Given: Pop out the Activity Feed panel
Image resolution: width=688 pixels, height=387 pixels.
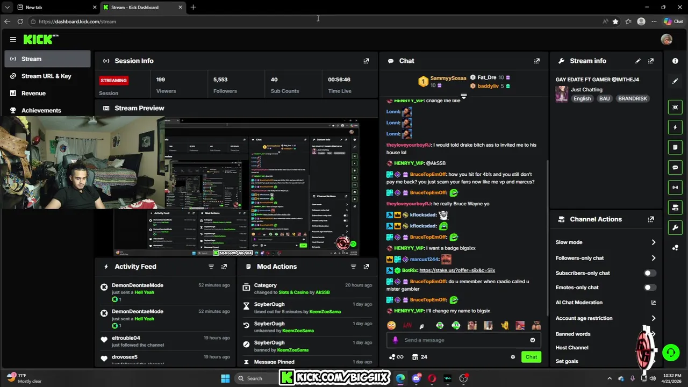Looking at the screenshot, I should [224, 267].
